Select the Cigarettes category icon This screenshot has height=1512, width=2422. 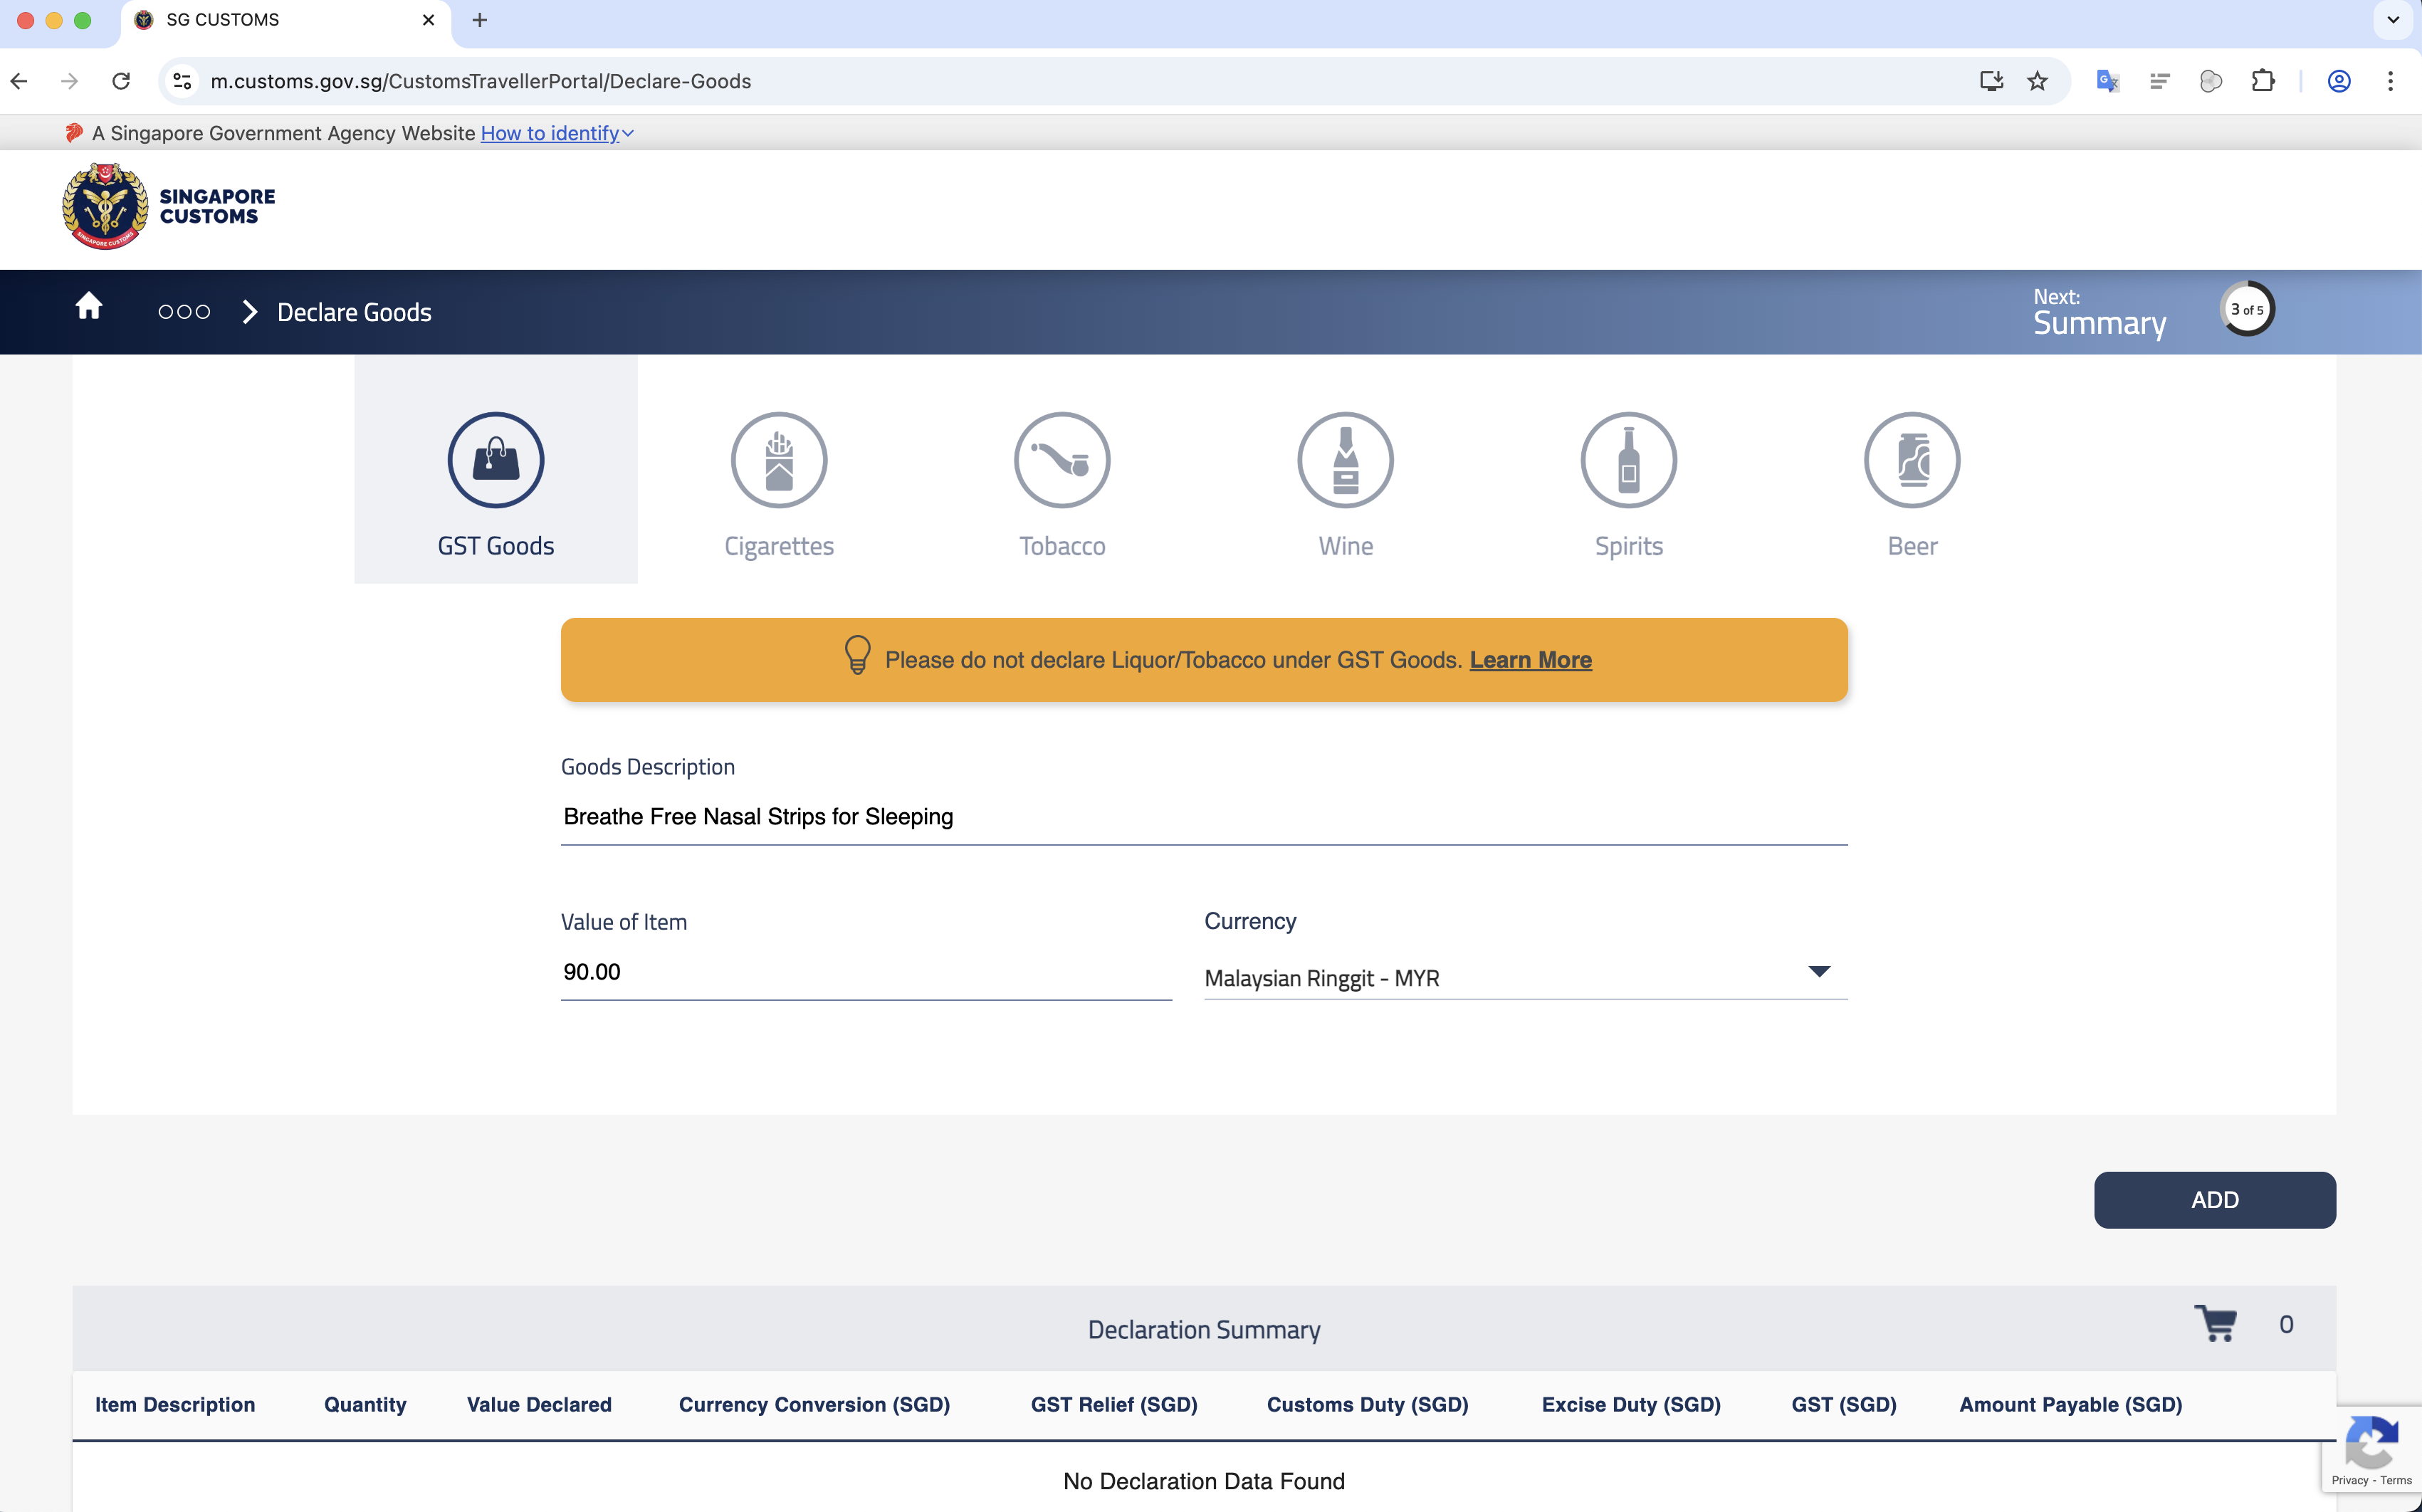click(x=779, y=460)
